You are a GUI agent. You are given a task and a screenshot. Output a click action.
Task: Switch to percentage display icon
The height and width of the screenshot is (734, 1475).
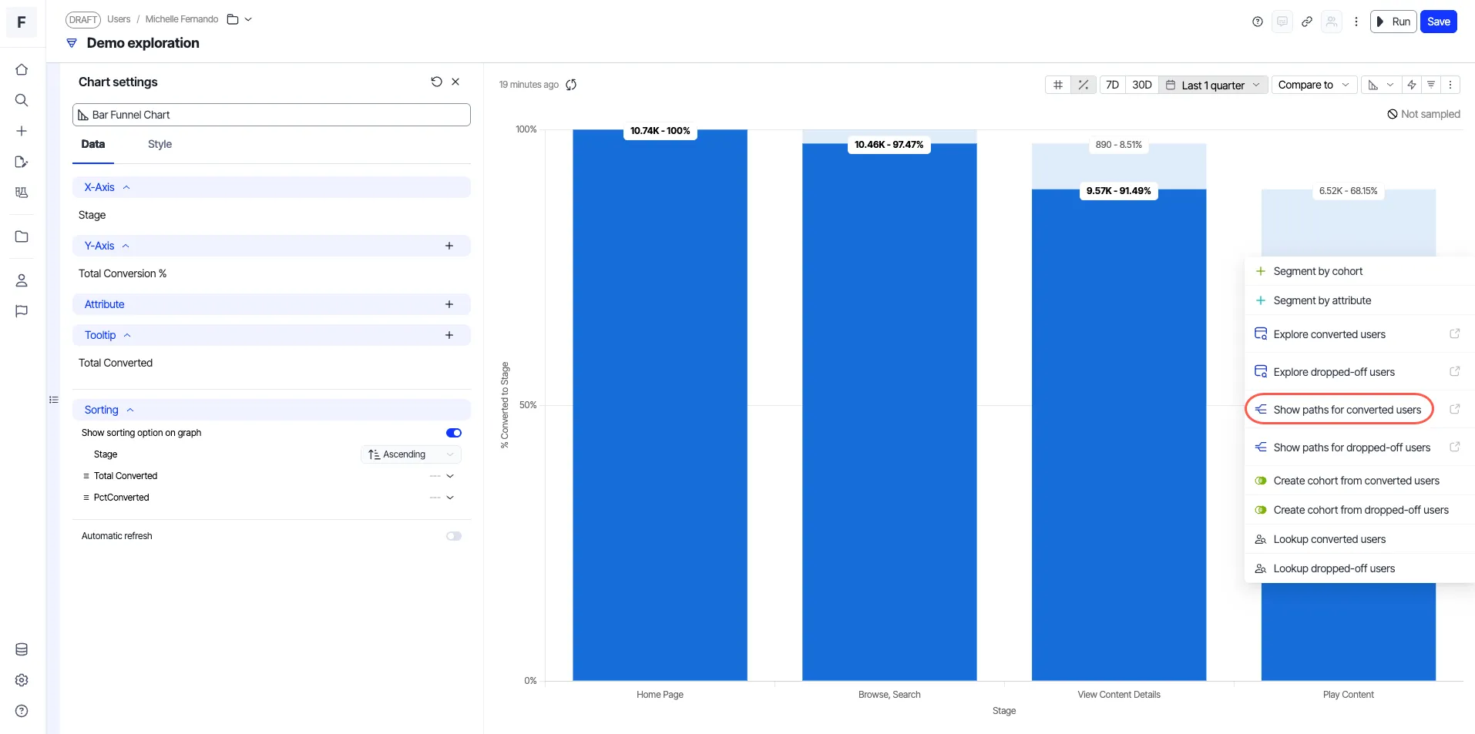(x=1083, y=85)
